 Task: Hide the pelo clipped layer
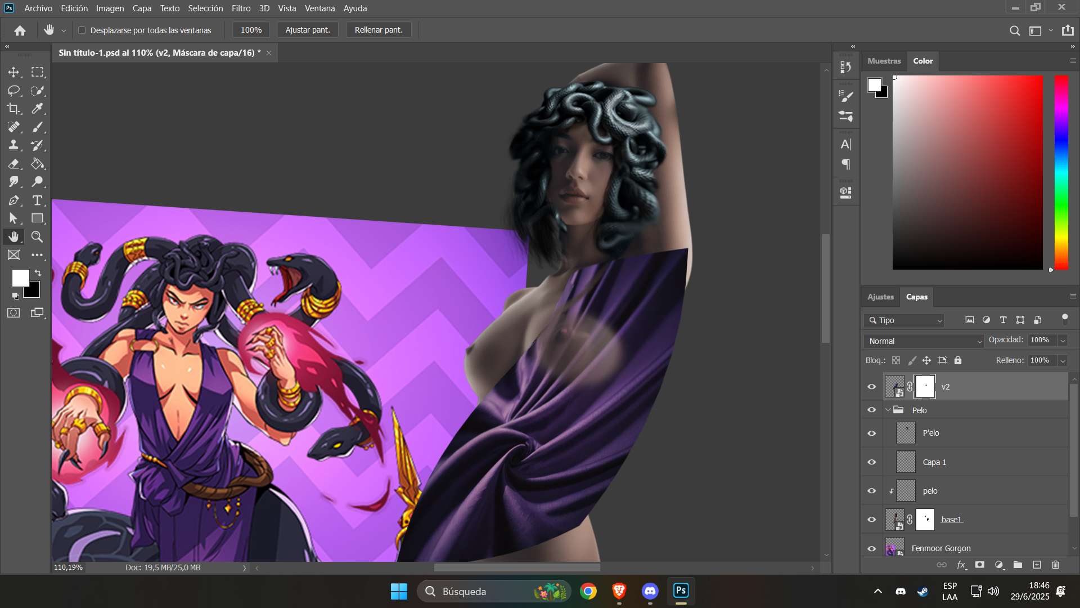click(x=872, y=491)
